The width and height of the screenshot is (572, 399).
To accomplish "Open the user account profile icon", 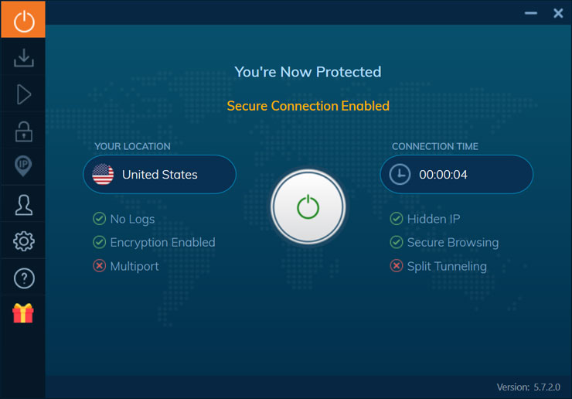I will 23,204.
